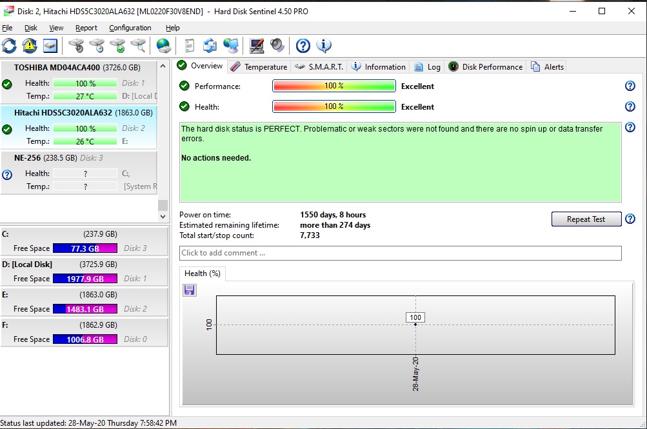Click the envelope with blue arrows icon

[210, 46]
